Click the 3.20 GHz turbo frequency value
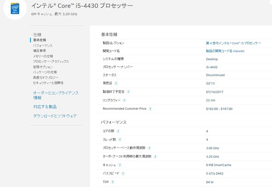The height and width of the screenshot is (187, 272). [x=212, y=157]
